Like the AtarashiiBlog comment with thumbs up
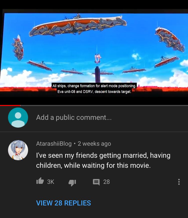Screen dimensions: 188x218 pyautogui.click(x=40, y=181)
